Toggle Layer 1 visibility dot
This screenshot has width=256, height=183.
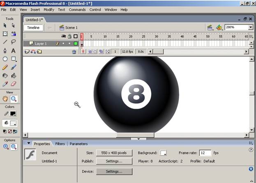coord(63,43)
